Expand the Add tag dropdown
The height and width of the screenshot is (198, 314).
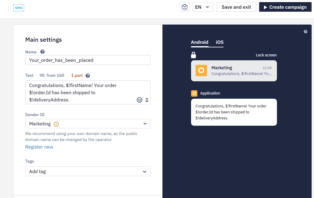88,172
